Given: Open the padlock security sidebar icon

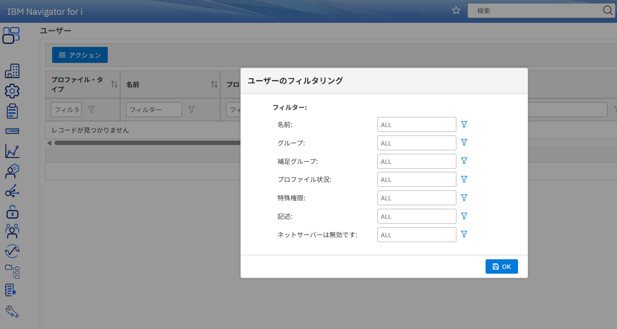Looking at the screenshot, I should [12, 211].
